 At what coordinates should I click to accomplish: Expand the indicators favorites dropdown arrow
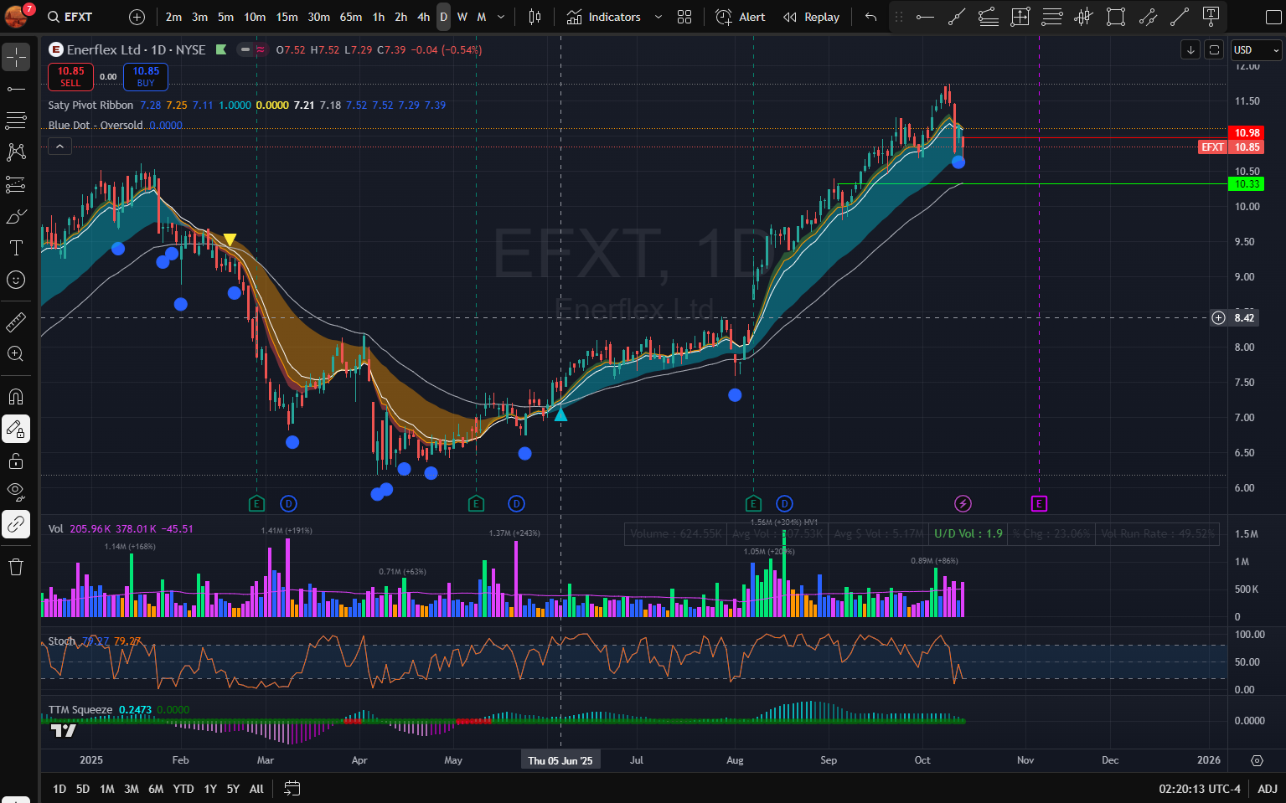[x=658, y=17]
